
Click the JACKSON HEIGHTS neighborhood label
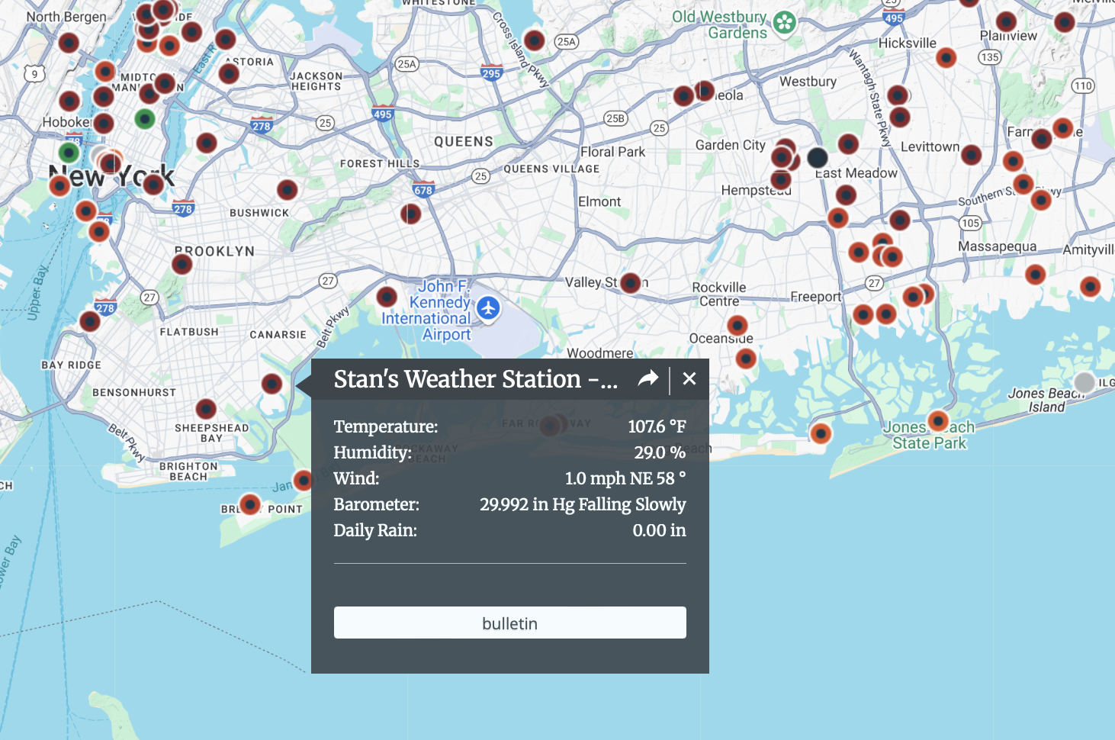point(317,81)
